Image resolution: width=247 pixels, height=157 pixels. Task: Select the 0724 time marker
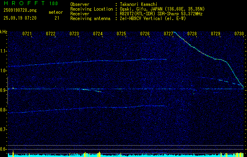coord(98,34)
